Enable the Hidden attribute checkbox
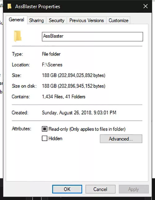 point(45,138)
